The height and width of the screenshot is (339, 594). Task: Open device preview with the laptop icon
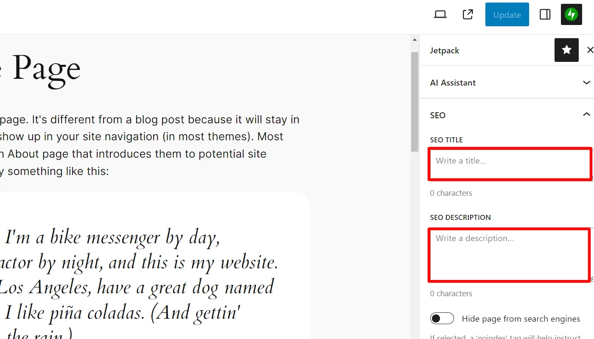440,14
